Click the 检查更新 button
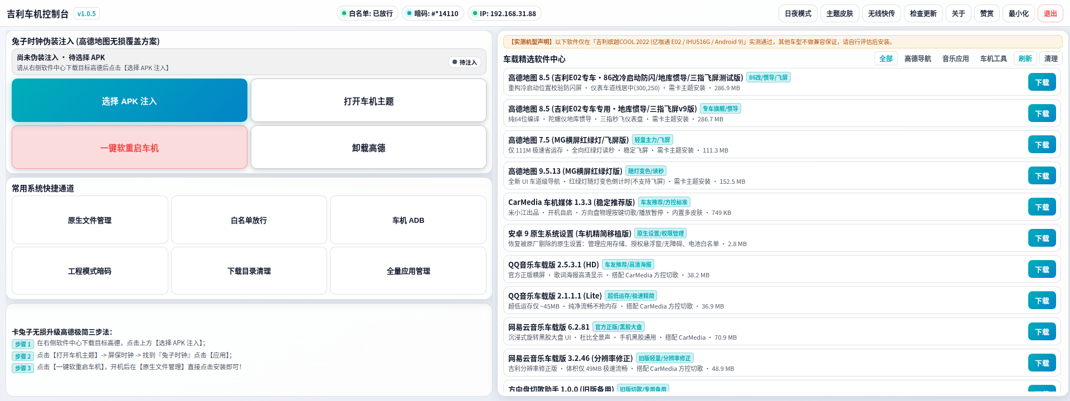Image resolution: width=1070 pixels, height=401 pixels. point(923,13)
